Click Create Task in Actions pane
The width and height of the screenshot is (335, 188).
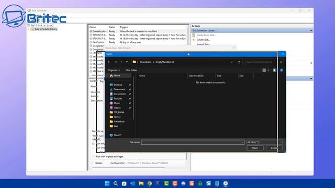203,40
